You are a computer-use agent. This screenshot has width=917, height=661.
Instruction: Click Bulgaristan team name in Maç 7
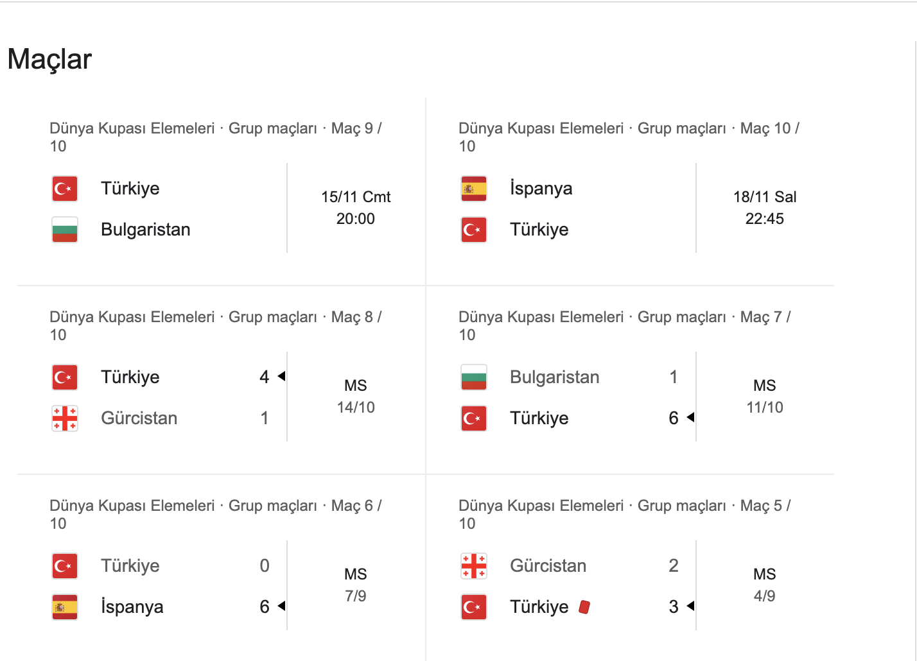coord(554,377)
